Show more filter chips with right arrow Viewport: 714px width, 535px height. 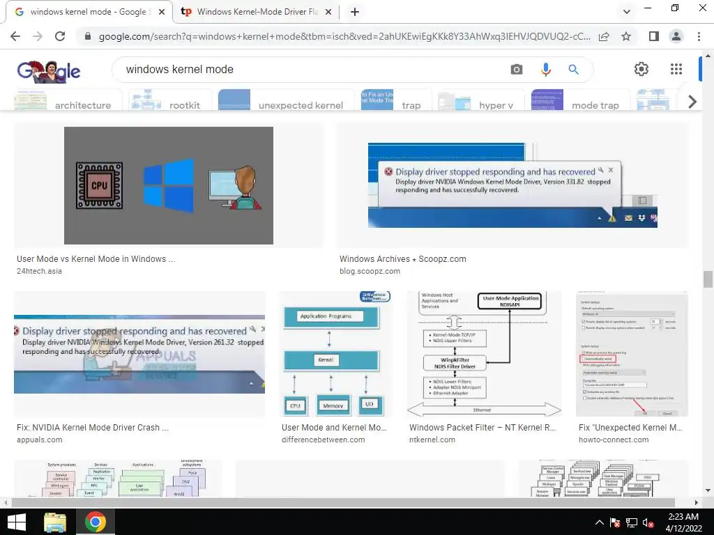692,102
